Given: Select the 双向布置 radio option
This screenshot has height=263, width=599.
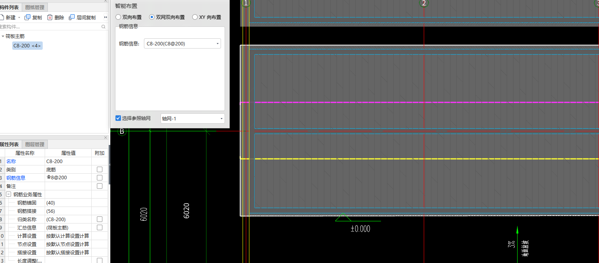Looking at the screenshot, I should 128,17.
